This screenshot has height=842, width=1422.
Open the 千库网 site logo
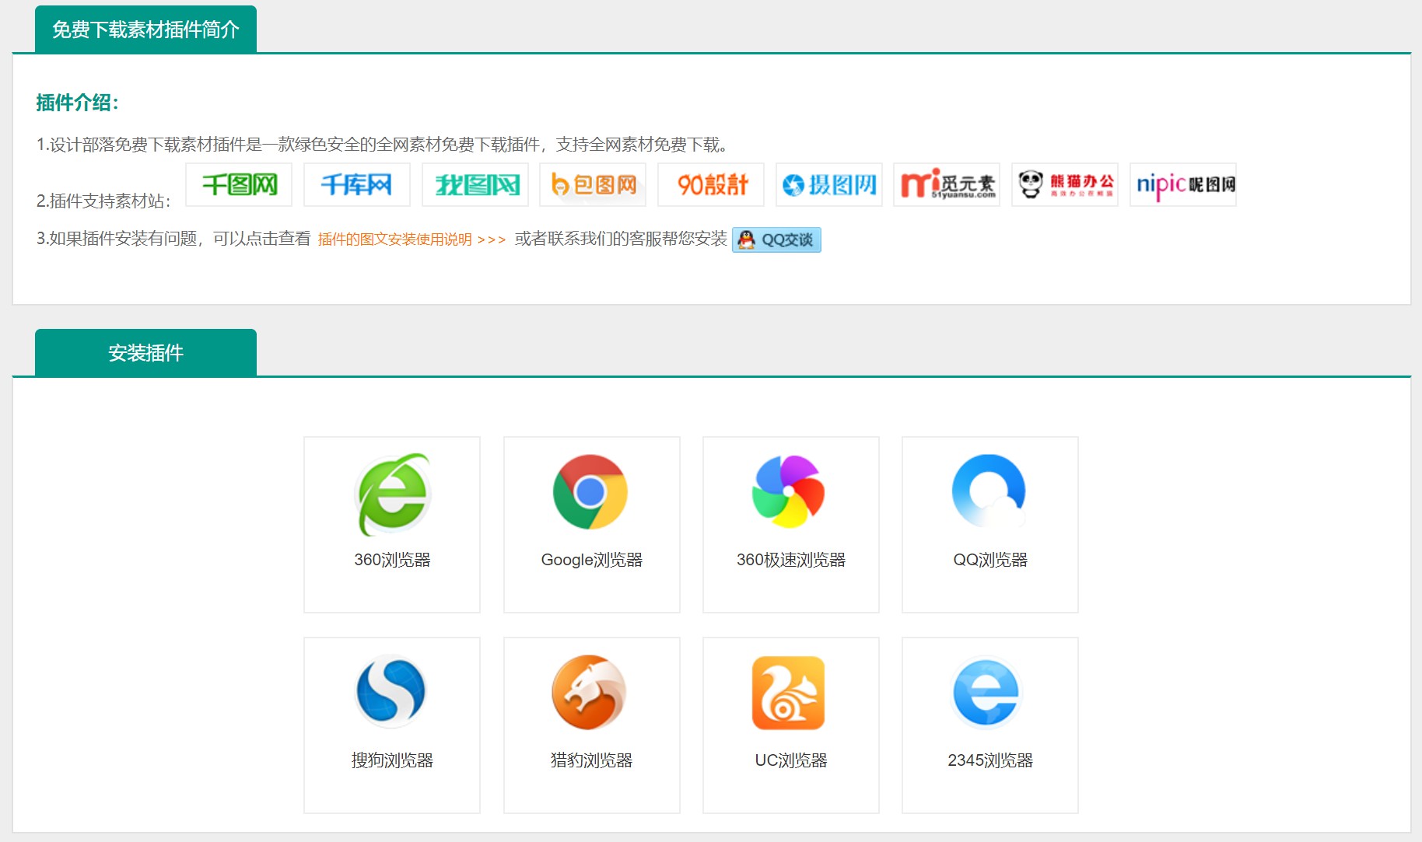point(356,185)
